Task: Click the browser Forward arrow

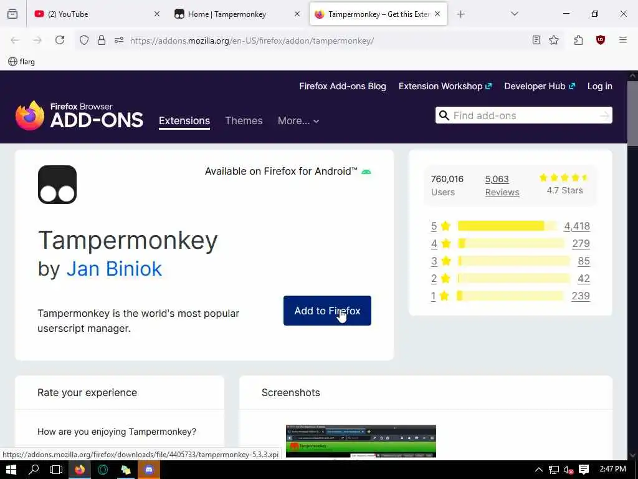Action: click(x=37, y=40)
